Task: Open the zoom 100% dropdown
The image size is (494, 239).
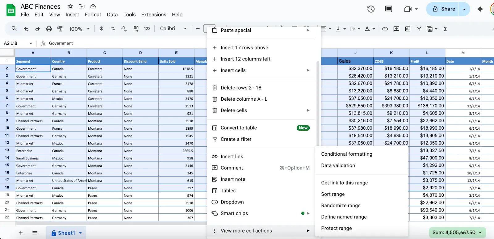Action: (x=79, y=29)
